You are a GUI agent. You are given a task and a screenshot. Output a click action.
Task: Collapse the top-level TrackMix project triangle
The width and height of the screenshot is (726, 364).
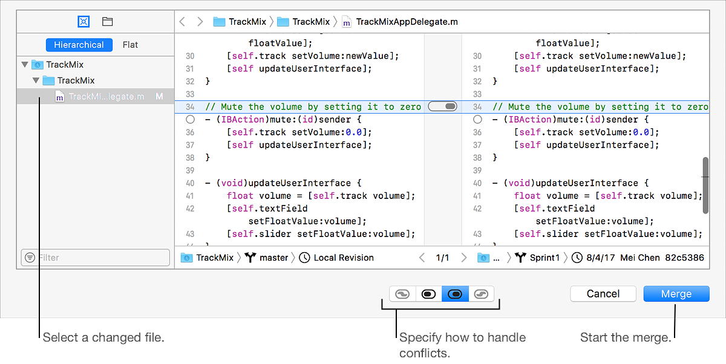(24, 64)
